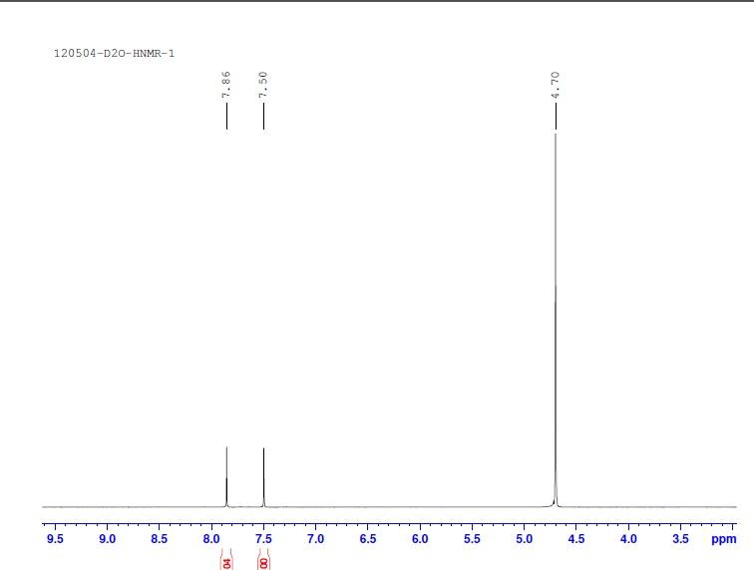The width and height of the screenshot is (754, 570).
Task: Click the 3.5 axis tick label
Action: [680, 539]
